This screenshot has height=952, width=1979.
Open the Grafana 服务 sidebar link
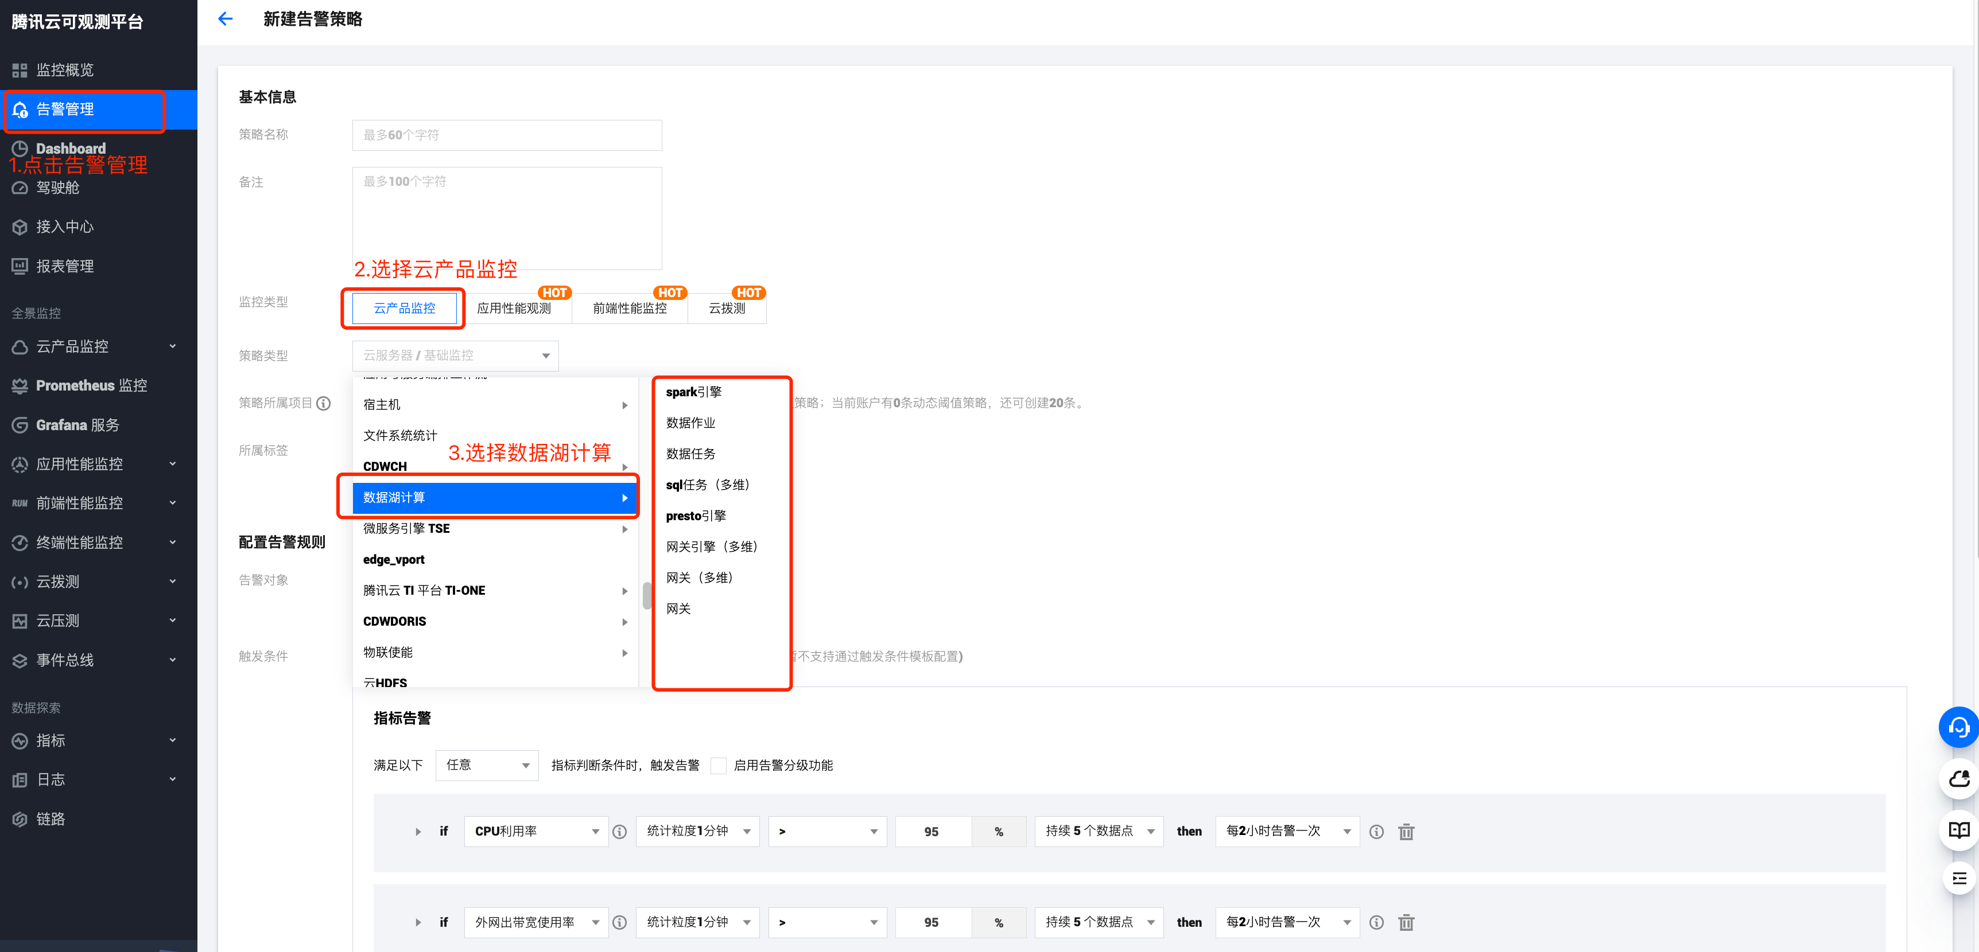[77, 424]
